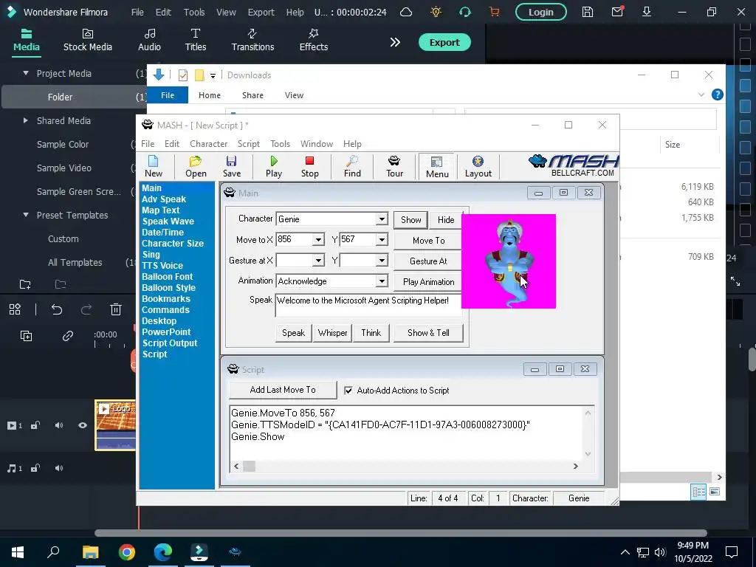
Task: Expand Shared Media in Filmora
Action: [x=26, y=120]
